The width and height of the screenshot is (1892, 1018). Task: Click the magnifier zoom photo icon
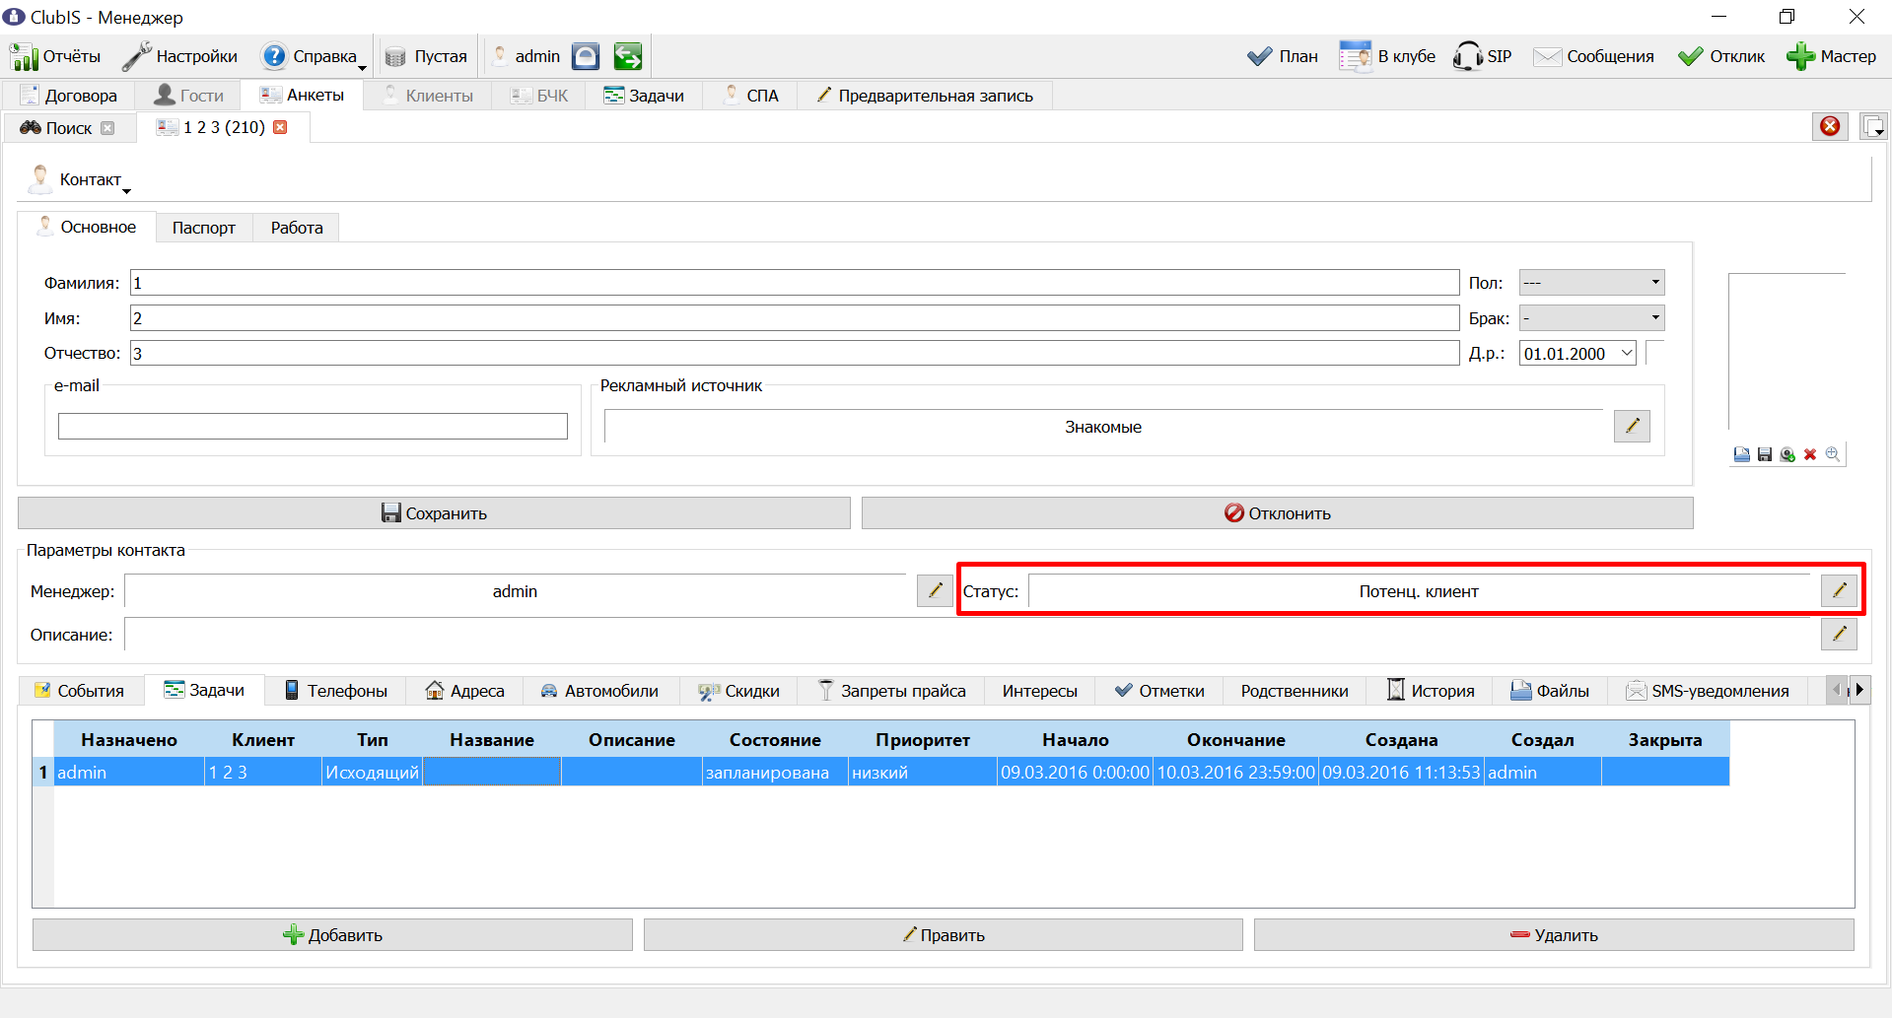[x=1833, y=454]
